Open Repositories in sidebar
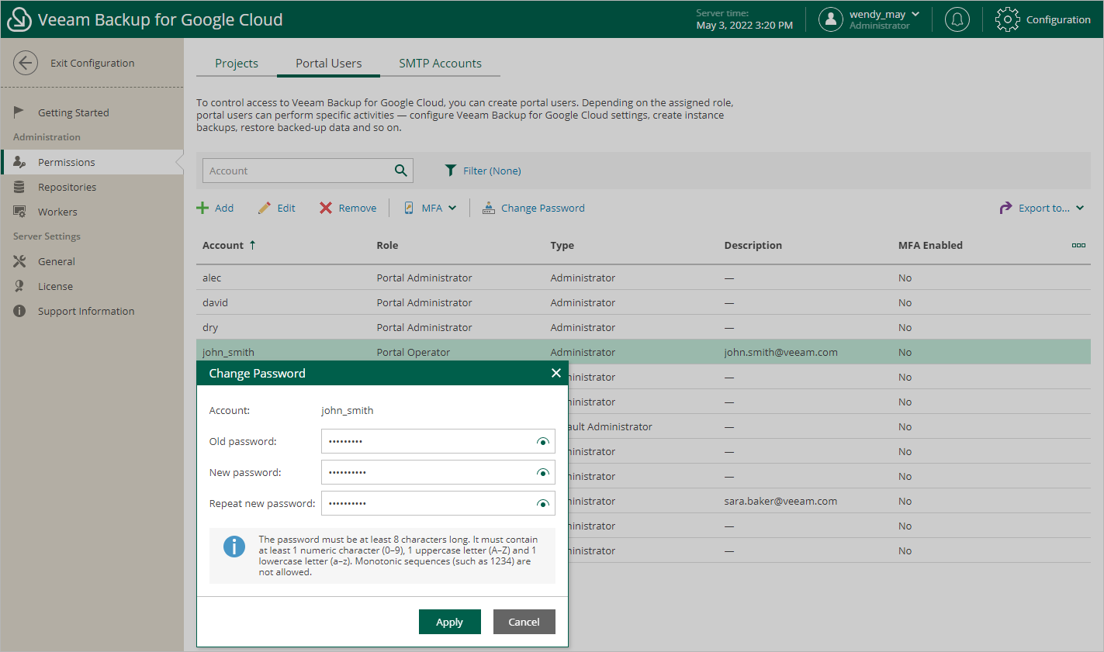 (x=92, y=187)
